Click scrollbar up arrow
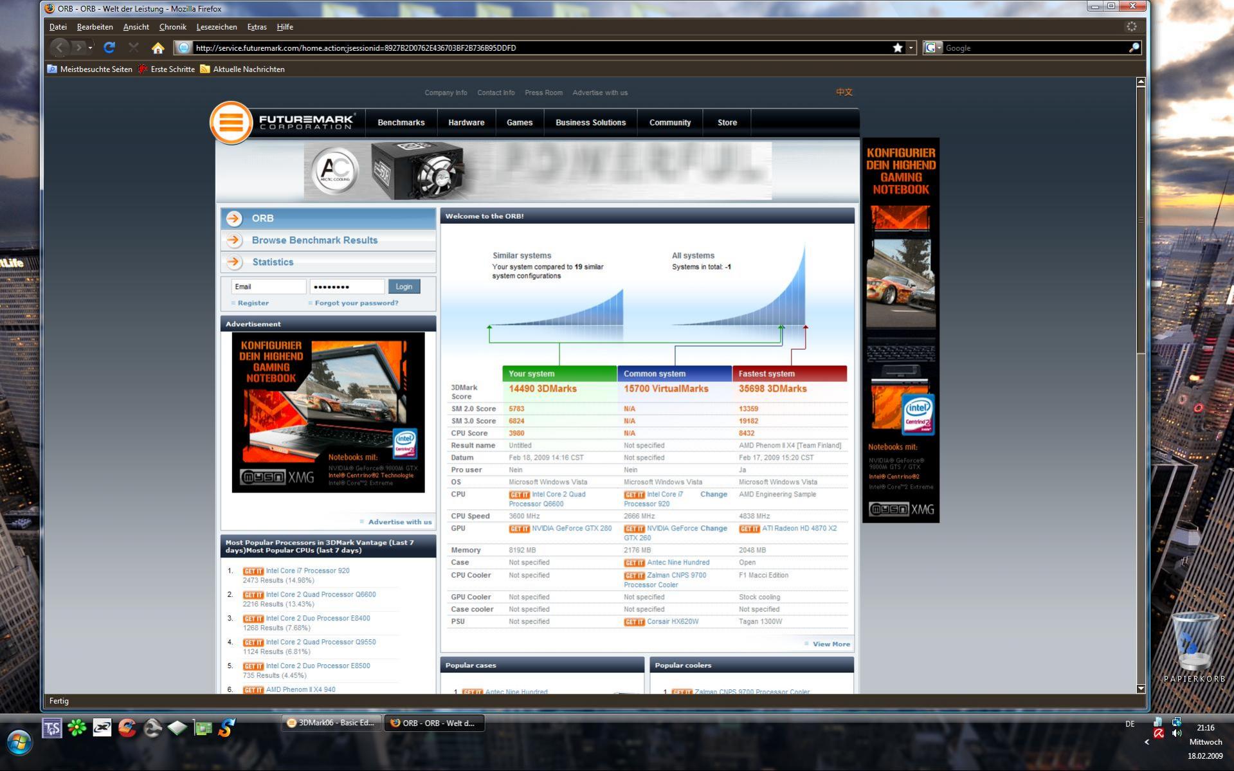1234x771 pixels. click(x=1141, y=82)
